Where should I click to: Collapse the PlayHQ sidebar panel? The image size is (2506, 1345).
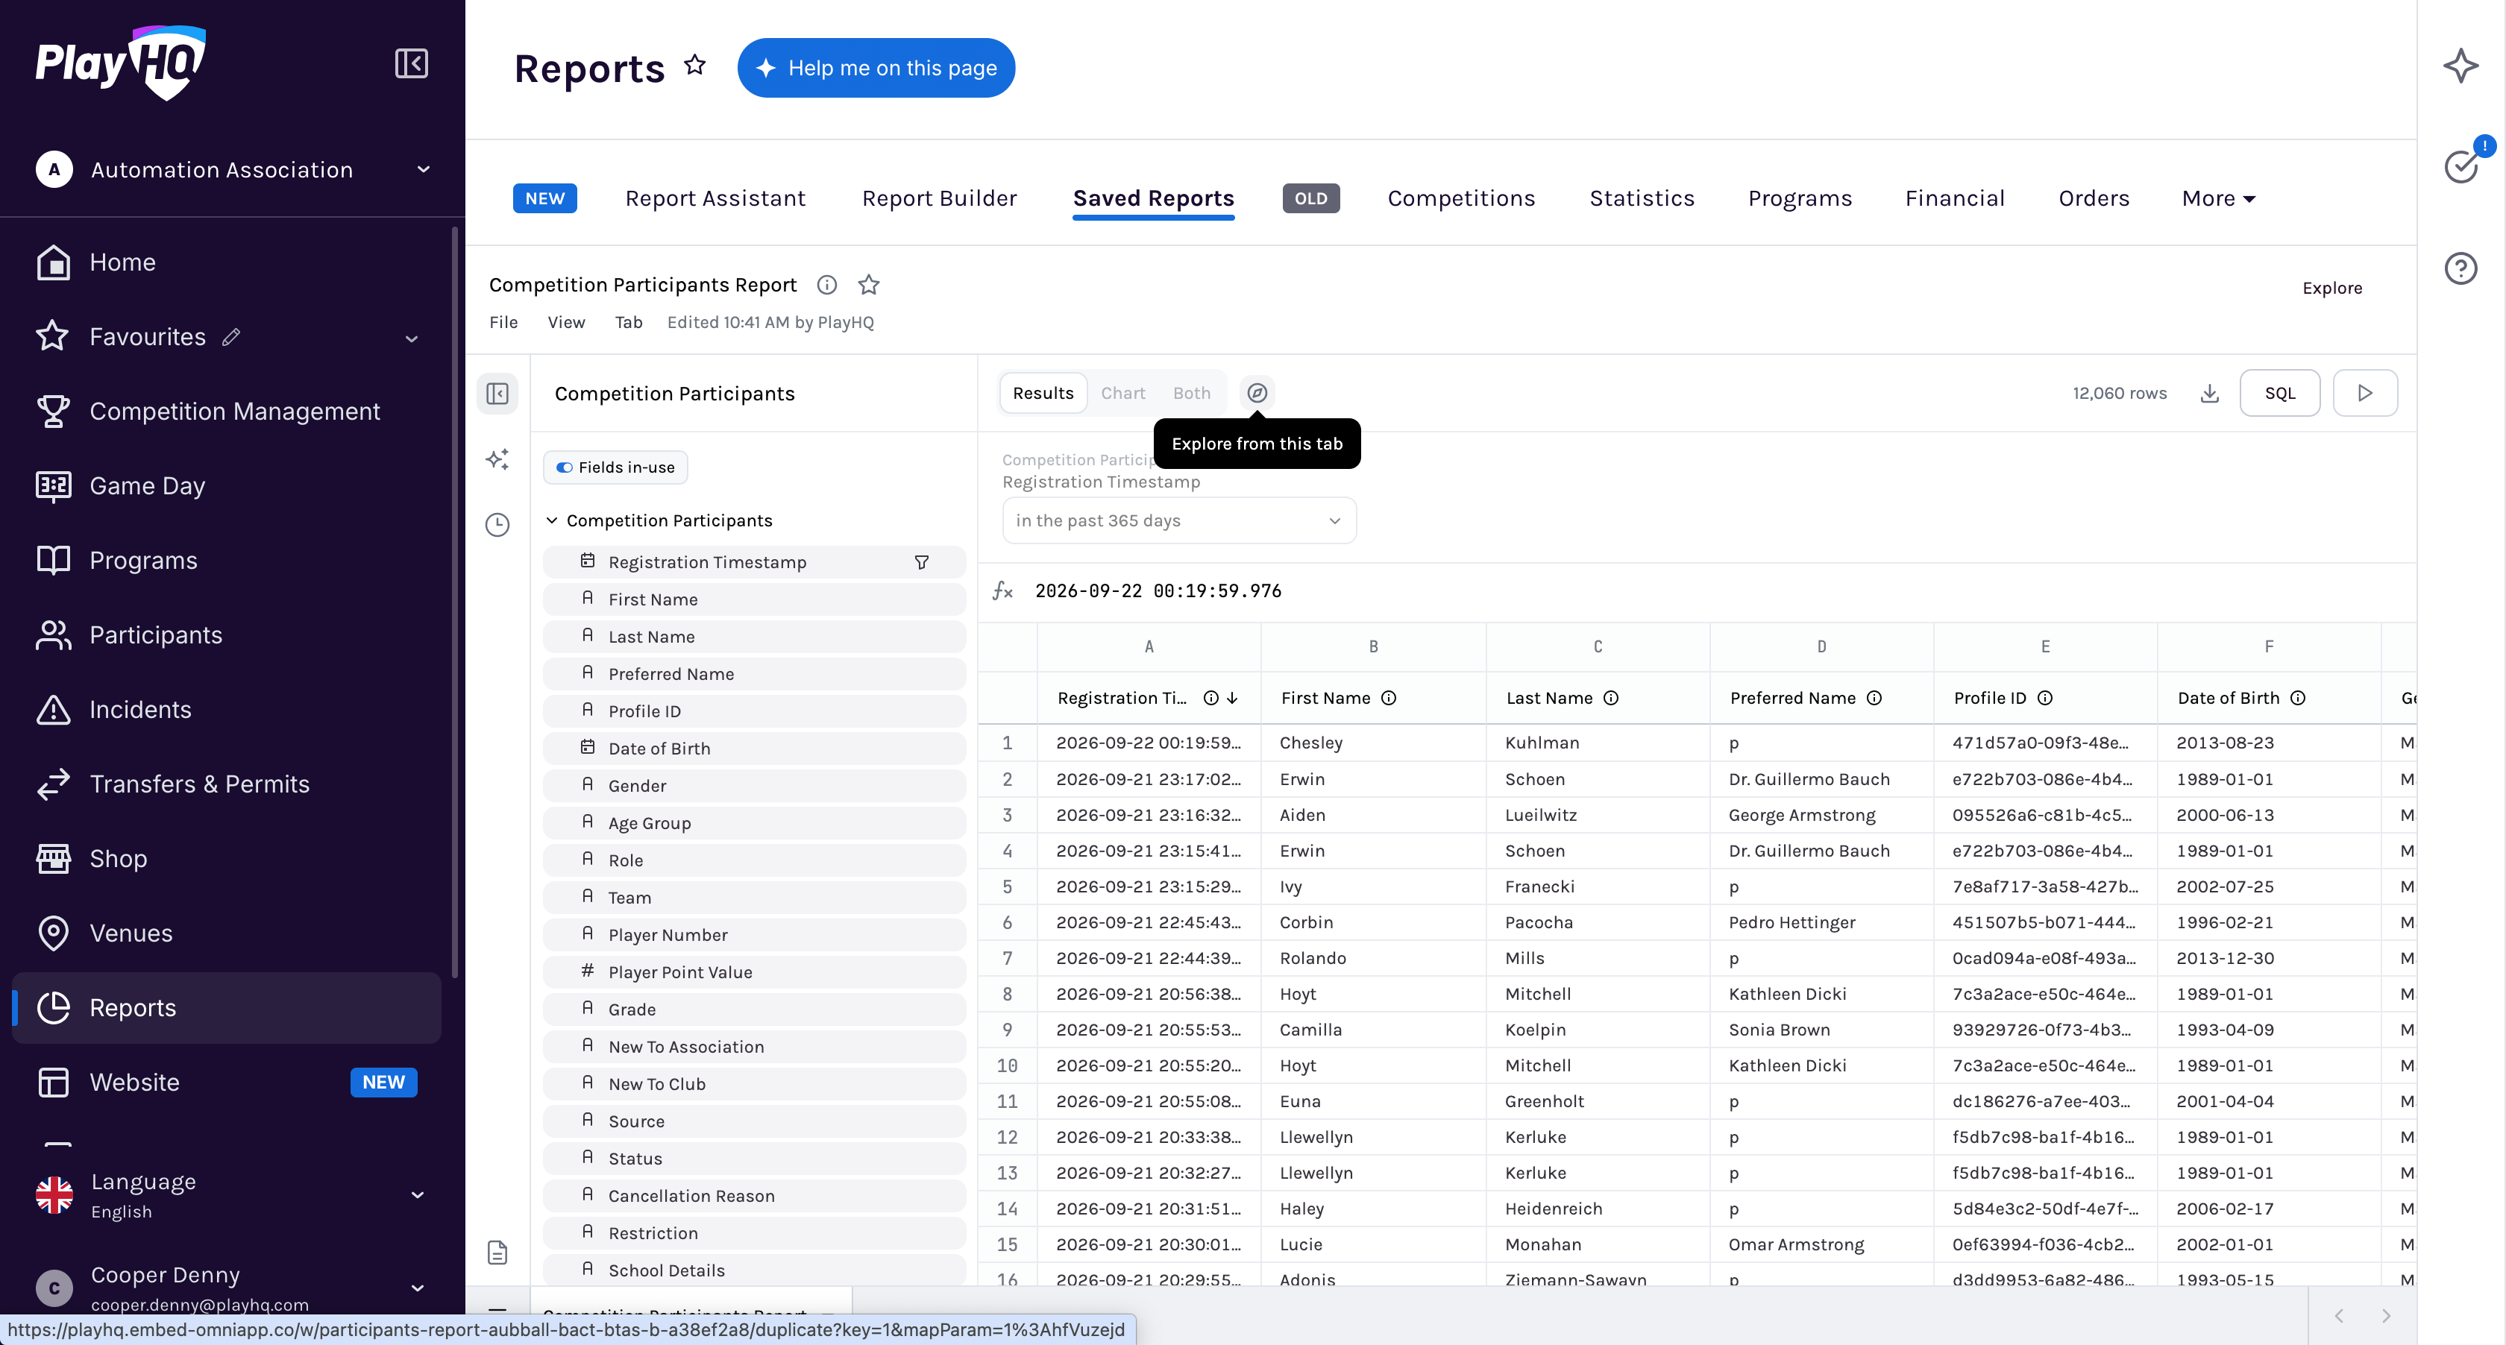click(x=412, y=64)
